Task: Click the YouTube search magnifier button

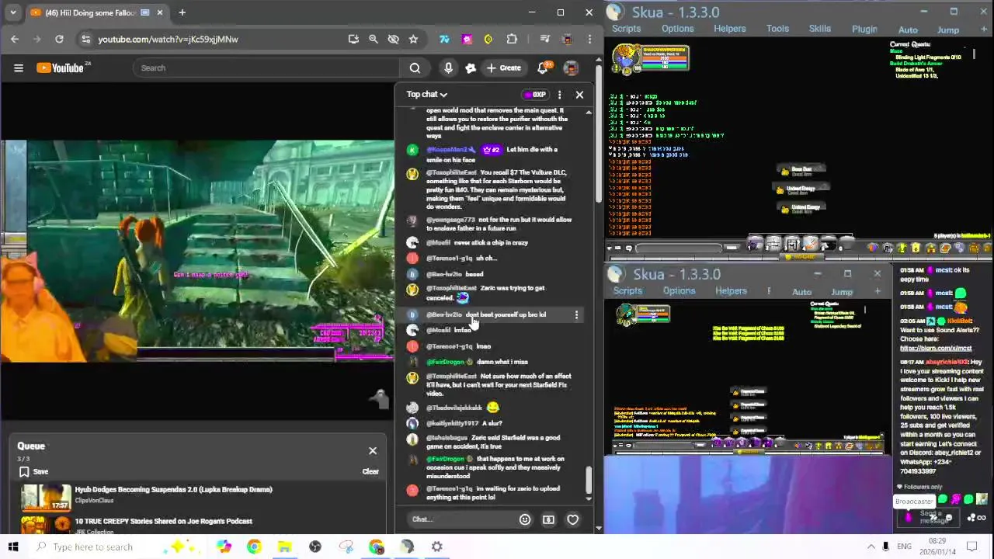Action: click(x=415, y=68)
